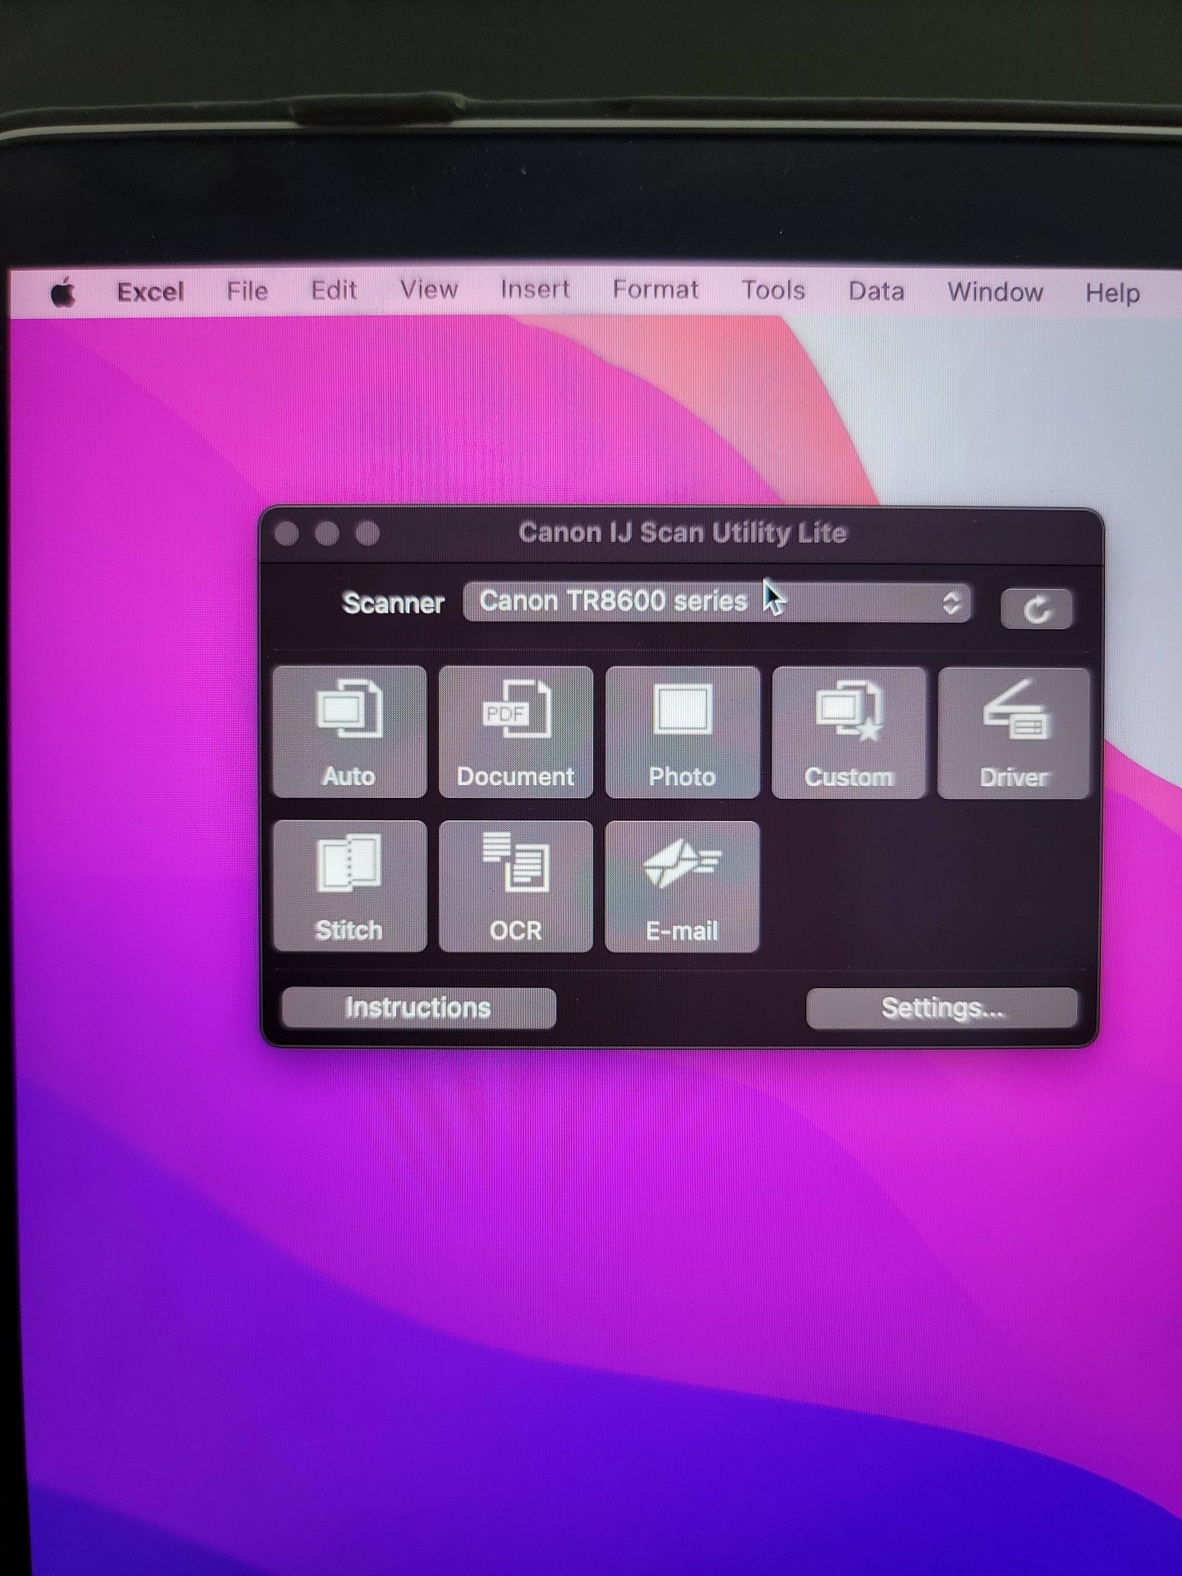Choose the Stitch scan tool

click(x=349, y=886)
